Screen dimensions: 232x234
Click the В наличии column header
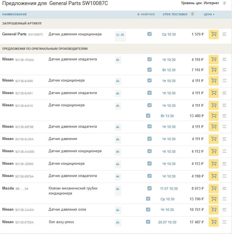(146, 14)
